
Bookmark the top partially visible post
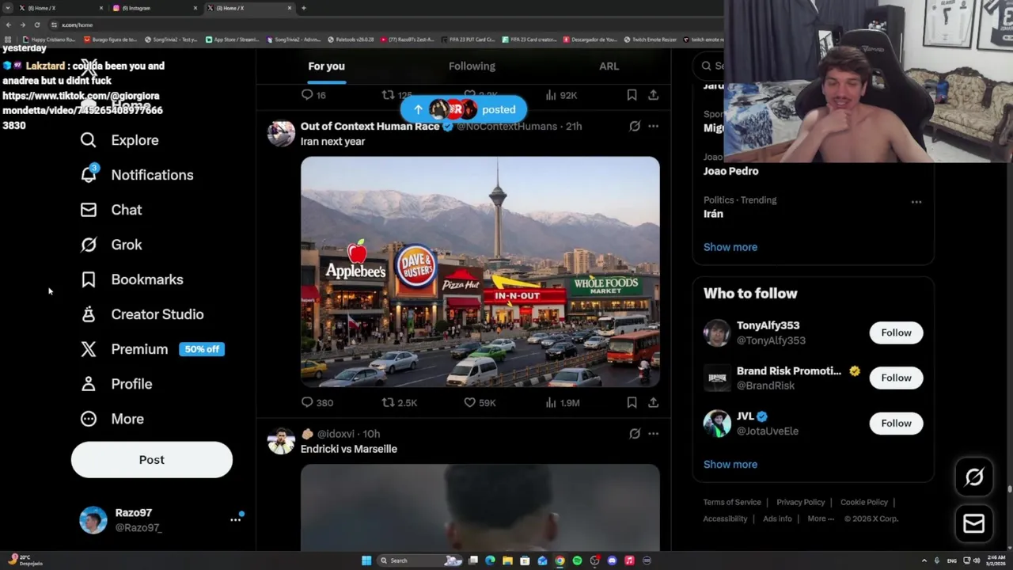tap(632, 95)
